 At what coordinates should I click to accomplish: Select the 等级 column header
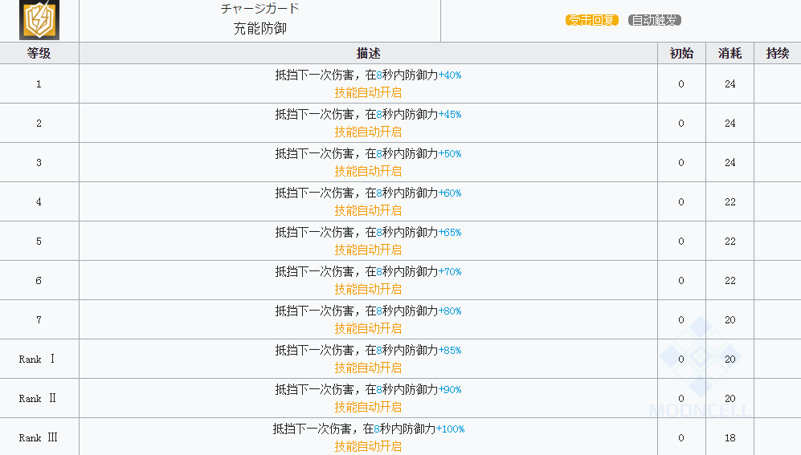pyautogui.click(x=39, y=53)
